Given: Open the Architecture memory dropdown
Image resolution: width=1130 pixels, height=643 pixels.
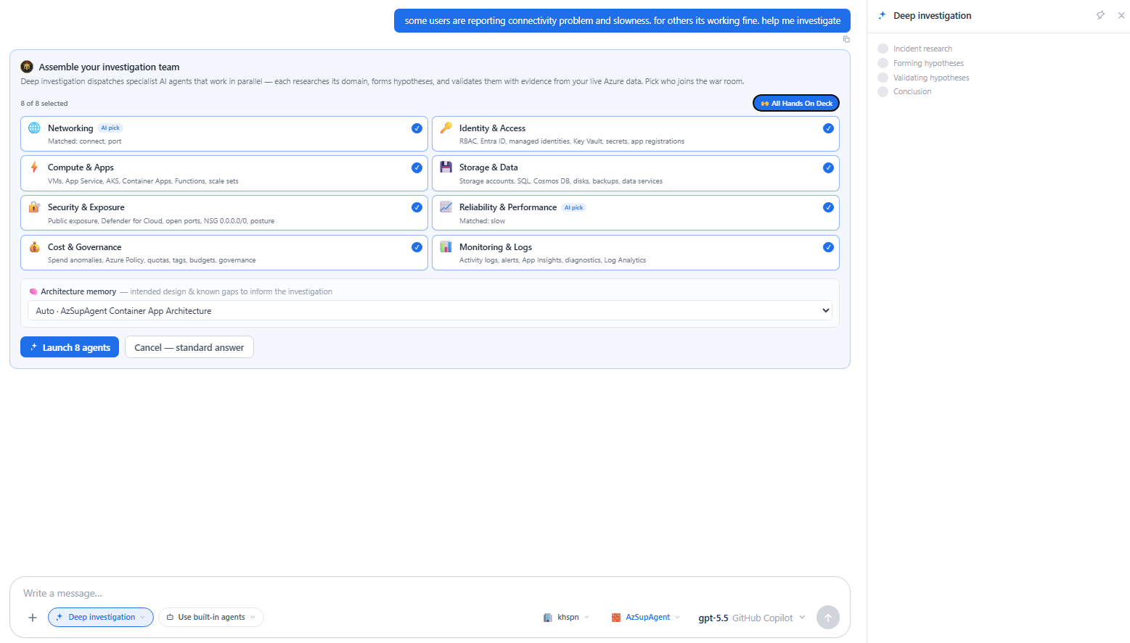Looking at the screenshot, I should tap(430, 311).
